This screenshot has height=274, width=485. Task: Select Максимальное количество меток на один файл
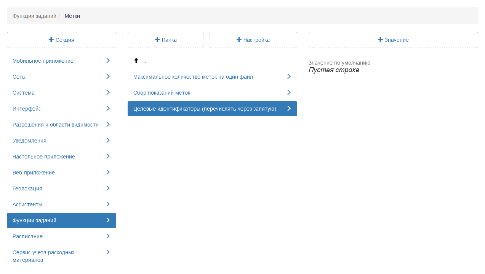193,77
